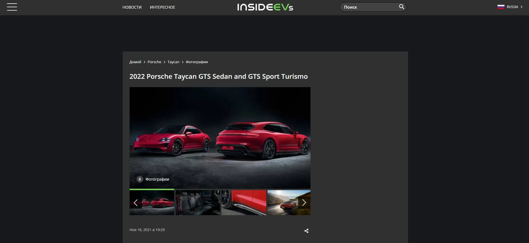Click the Фотографии label on main image
This screenshot has width=529, height=243.
coord(157,179)
